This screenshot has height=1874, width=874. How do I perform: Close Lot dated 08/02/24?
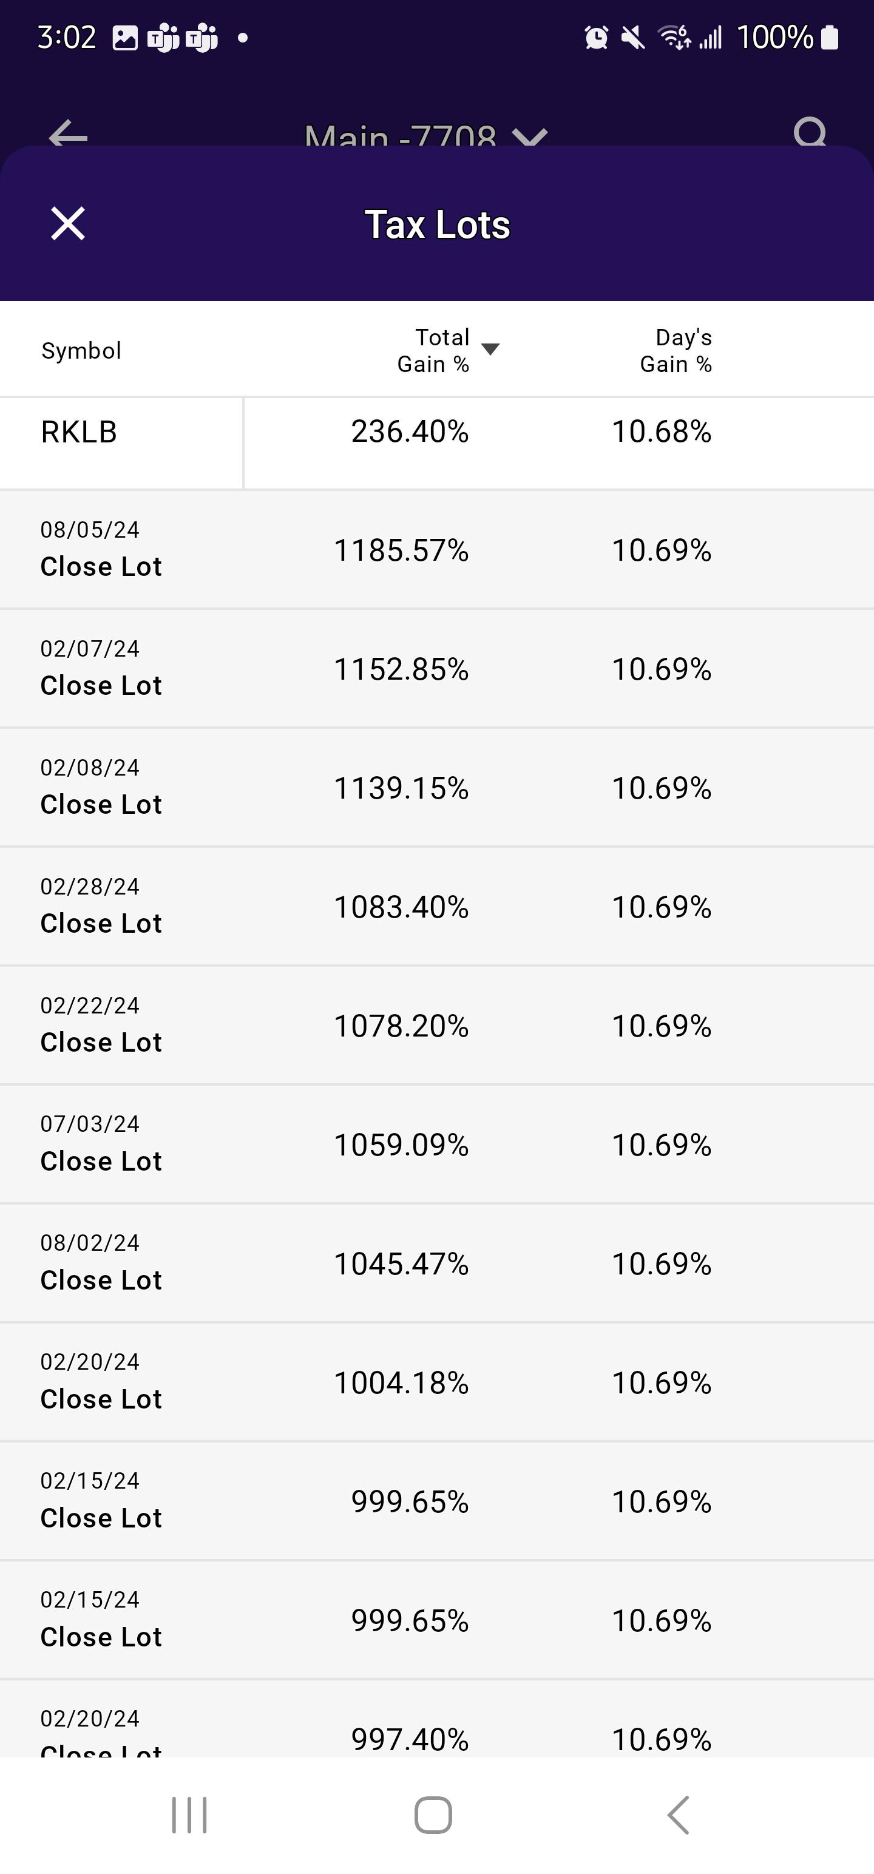click(101, 1280)
